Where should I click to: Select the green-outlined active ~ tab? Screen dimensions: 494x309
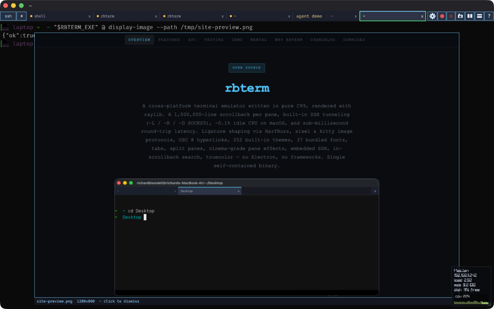392,16
